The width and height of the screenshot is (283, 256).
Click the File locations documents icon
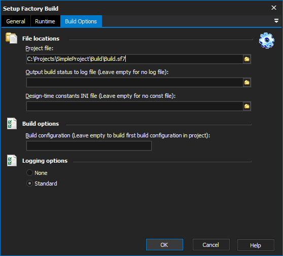[x=11, y=38]
